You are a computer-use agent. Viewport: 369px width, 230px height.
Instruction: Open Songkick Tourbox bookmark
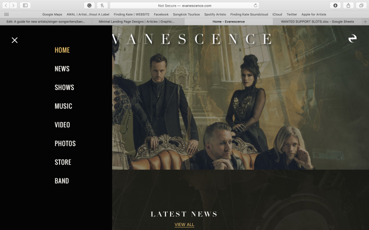tap(187, 14)
